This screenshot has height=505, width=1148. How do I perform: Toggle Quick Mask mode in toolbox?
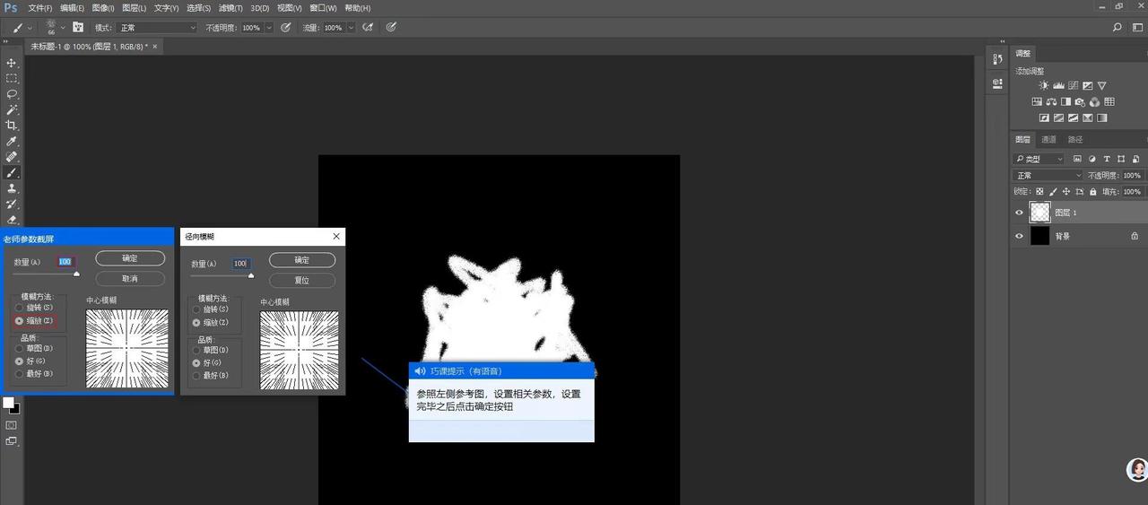click(12, 424)
